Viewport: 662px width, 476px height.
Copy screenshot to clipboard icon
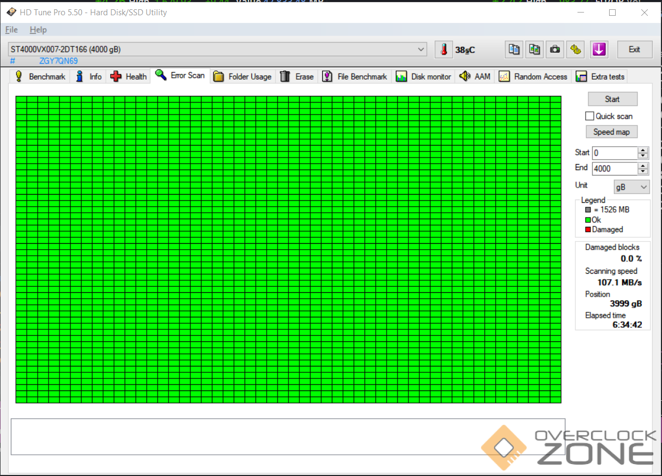pyautogui.click(x=534, y=50)
